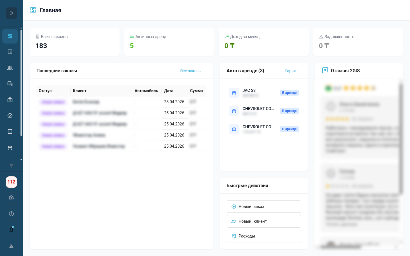Click the 'Быстрые действия' heading
This screenshot has height=256, width=410.
pos(247,185)
